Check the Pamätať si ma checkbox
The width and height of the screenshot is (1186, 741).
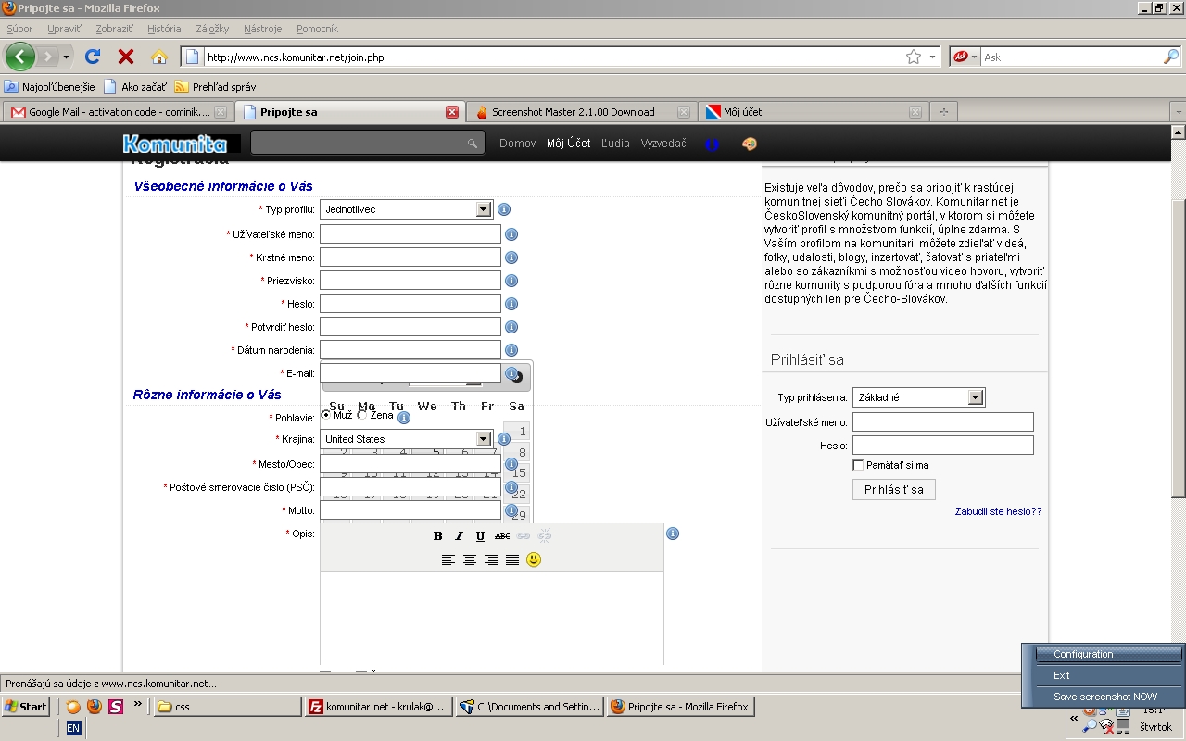pos(858,465)
